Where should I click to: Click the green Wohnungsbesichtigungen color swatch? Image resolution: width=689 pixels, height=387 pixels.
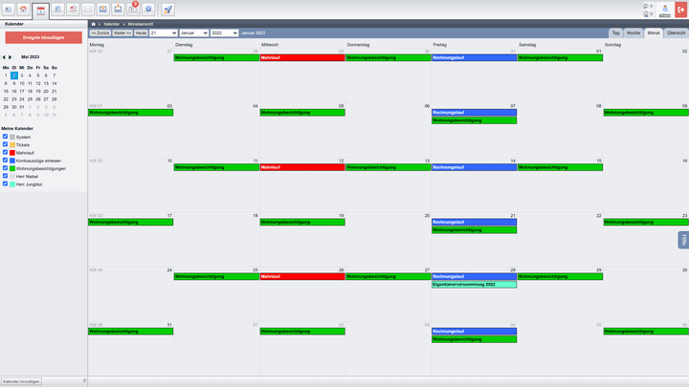[12, 167]
